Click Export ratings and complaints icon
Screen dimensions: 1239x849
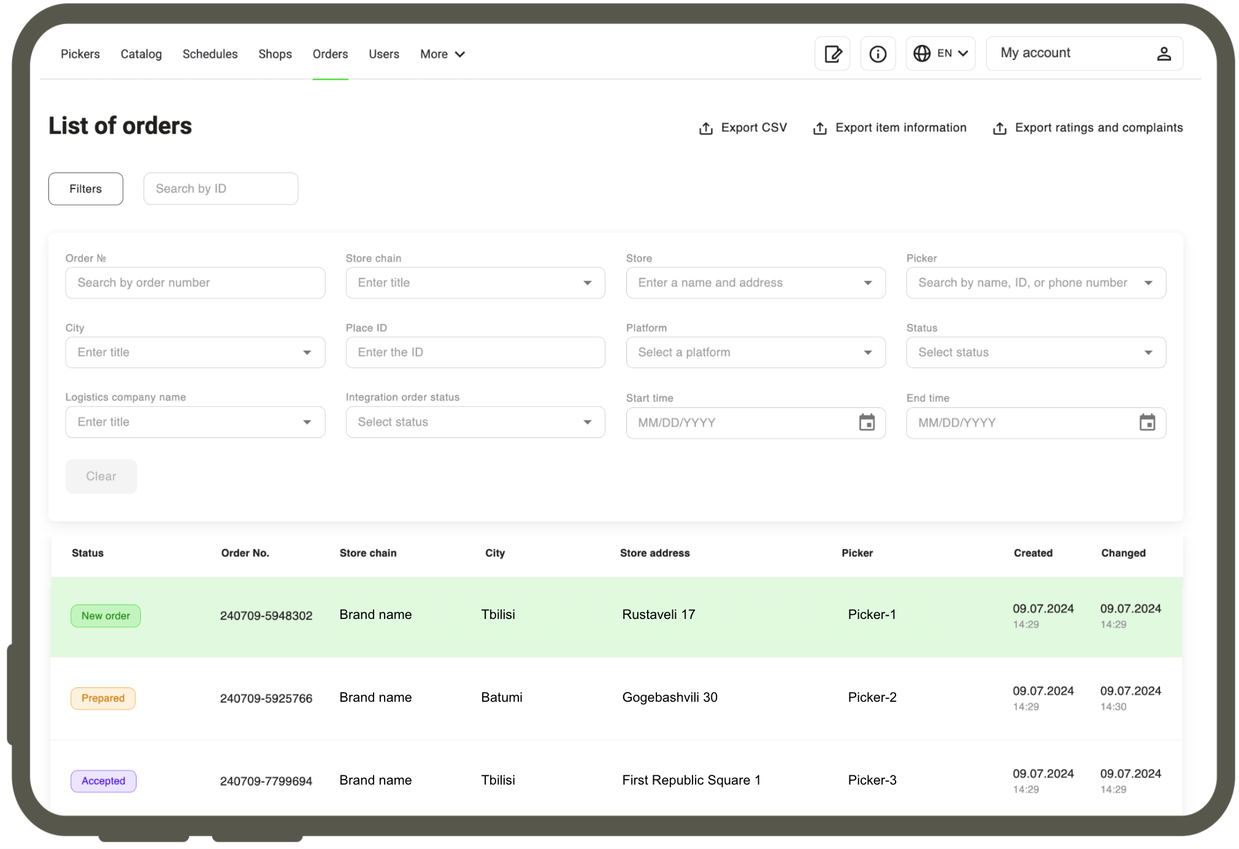(x=999, y=128)
